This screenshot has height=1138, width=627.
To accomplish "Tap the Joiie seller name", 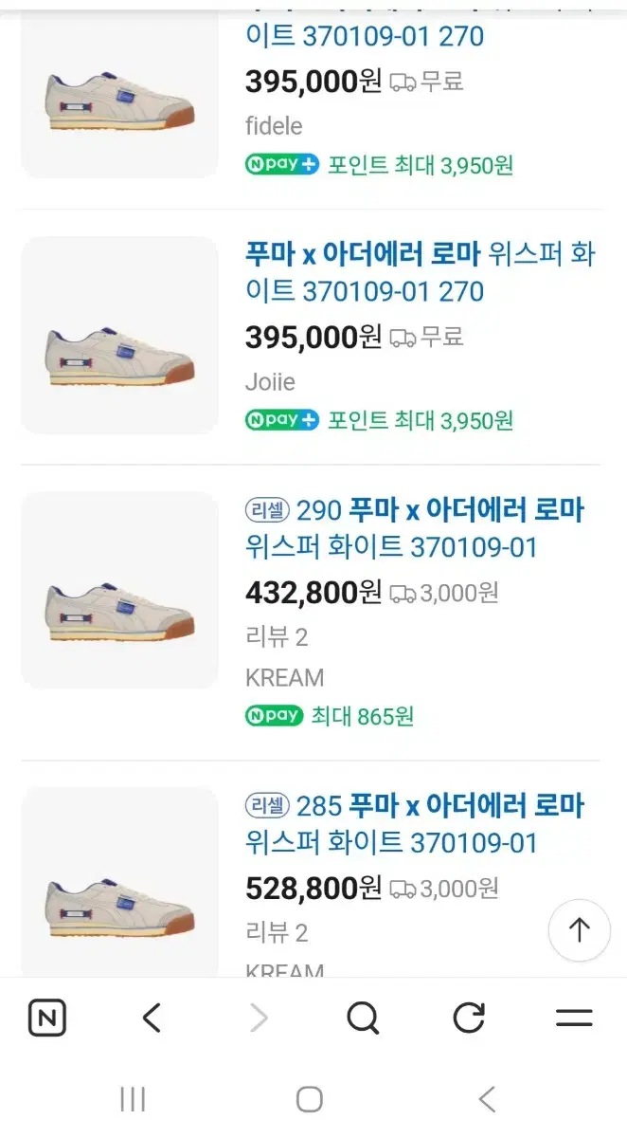I will point(270,381).
